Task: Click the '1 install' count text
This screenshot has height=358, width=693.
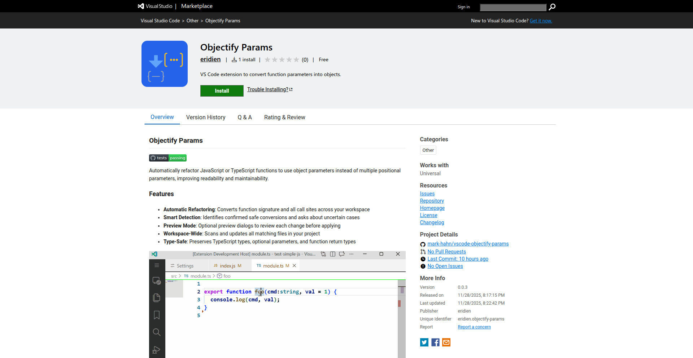Action: pos(247,59)
